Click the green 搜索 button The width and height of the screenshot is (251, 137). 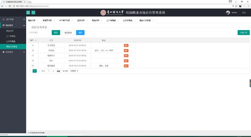click(x=56, y=32)
